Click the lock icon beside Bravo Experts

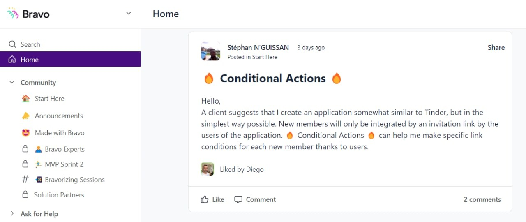click(x=25, y=149)
